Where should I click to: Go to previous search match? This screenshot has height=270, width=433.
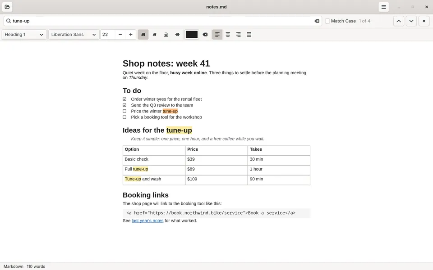(x=398, y=21)
